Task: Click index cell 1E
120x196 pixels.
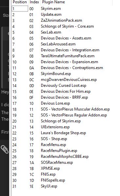Action: [x=31, y=186]
